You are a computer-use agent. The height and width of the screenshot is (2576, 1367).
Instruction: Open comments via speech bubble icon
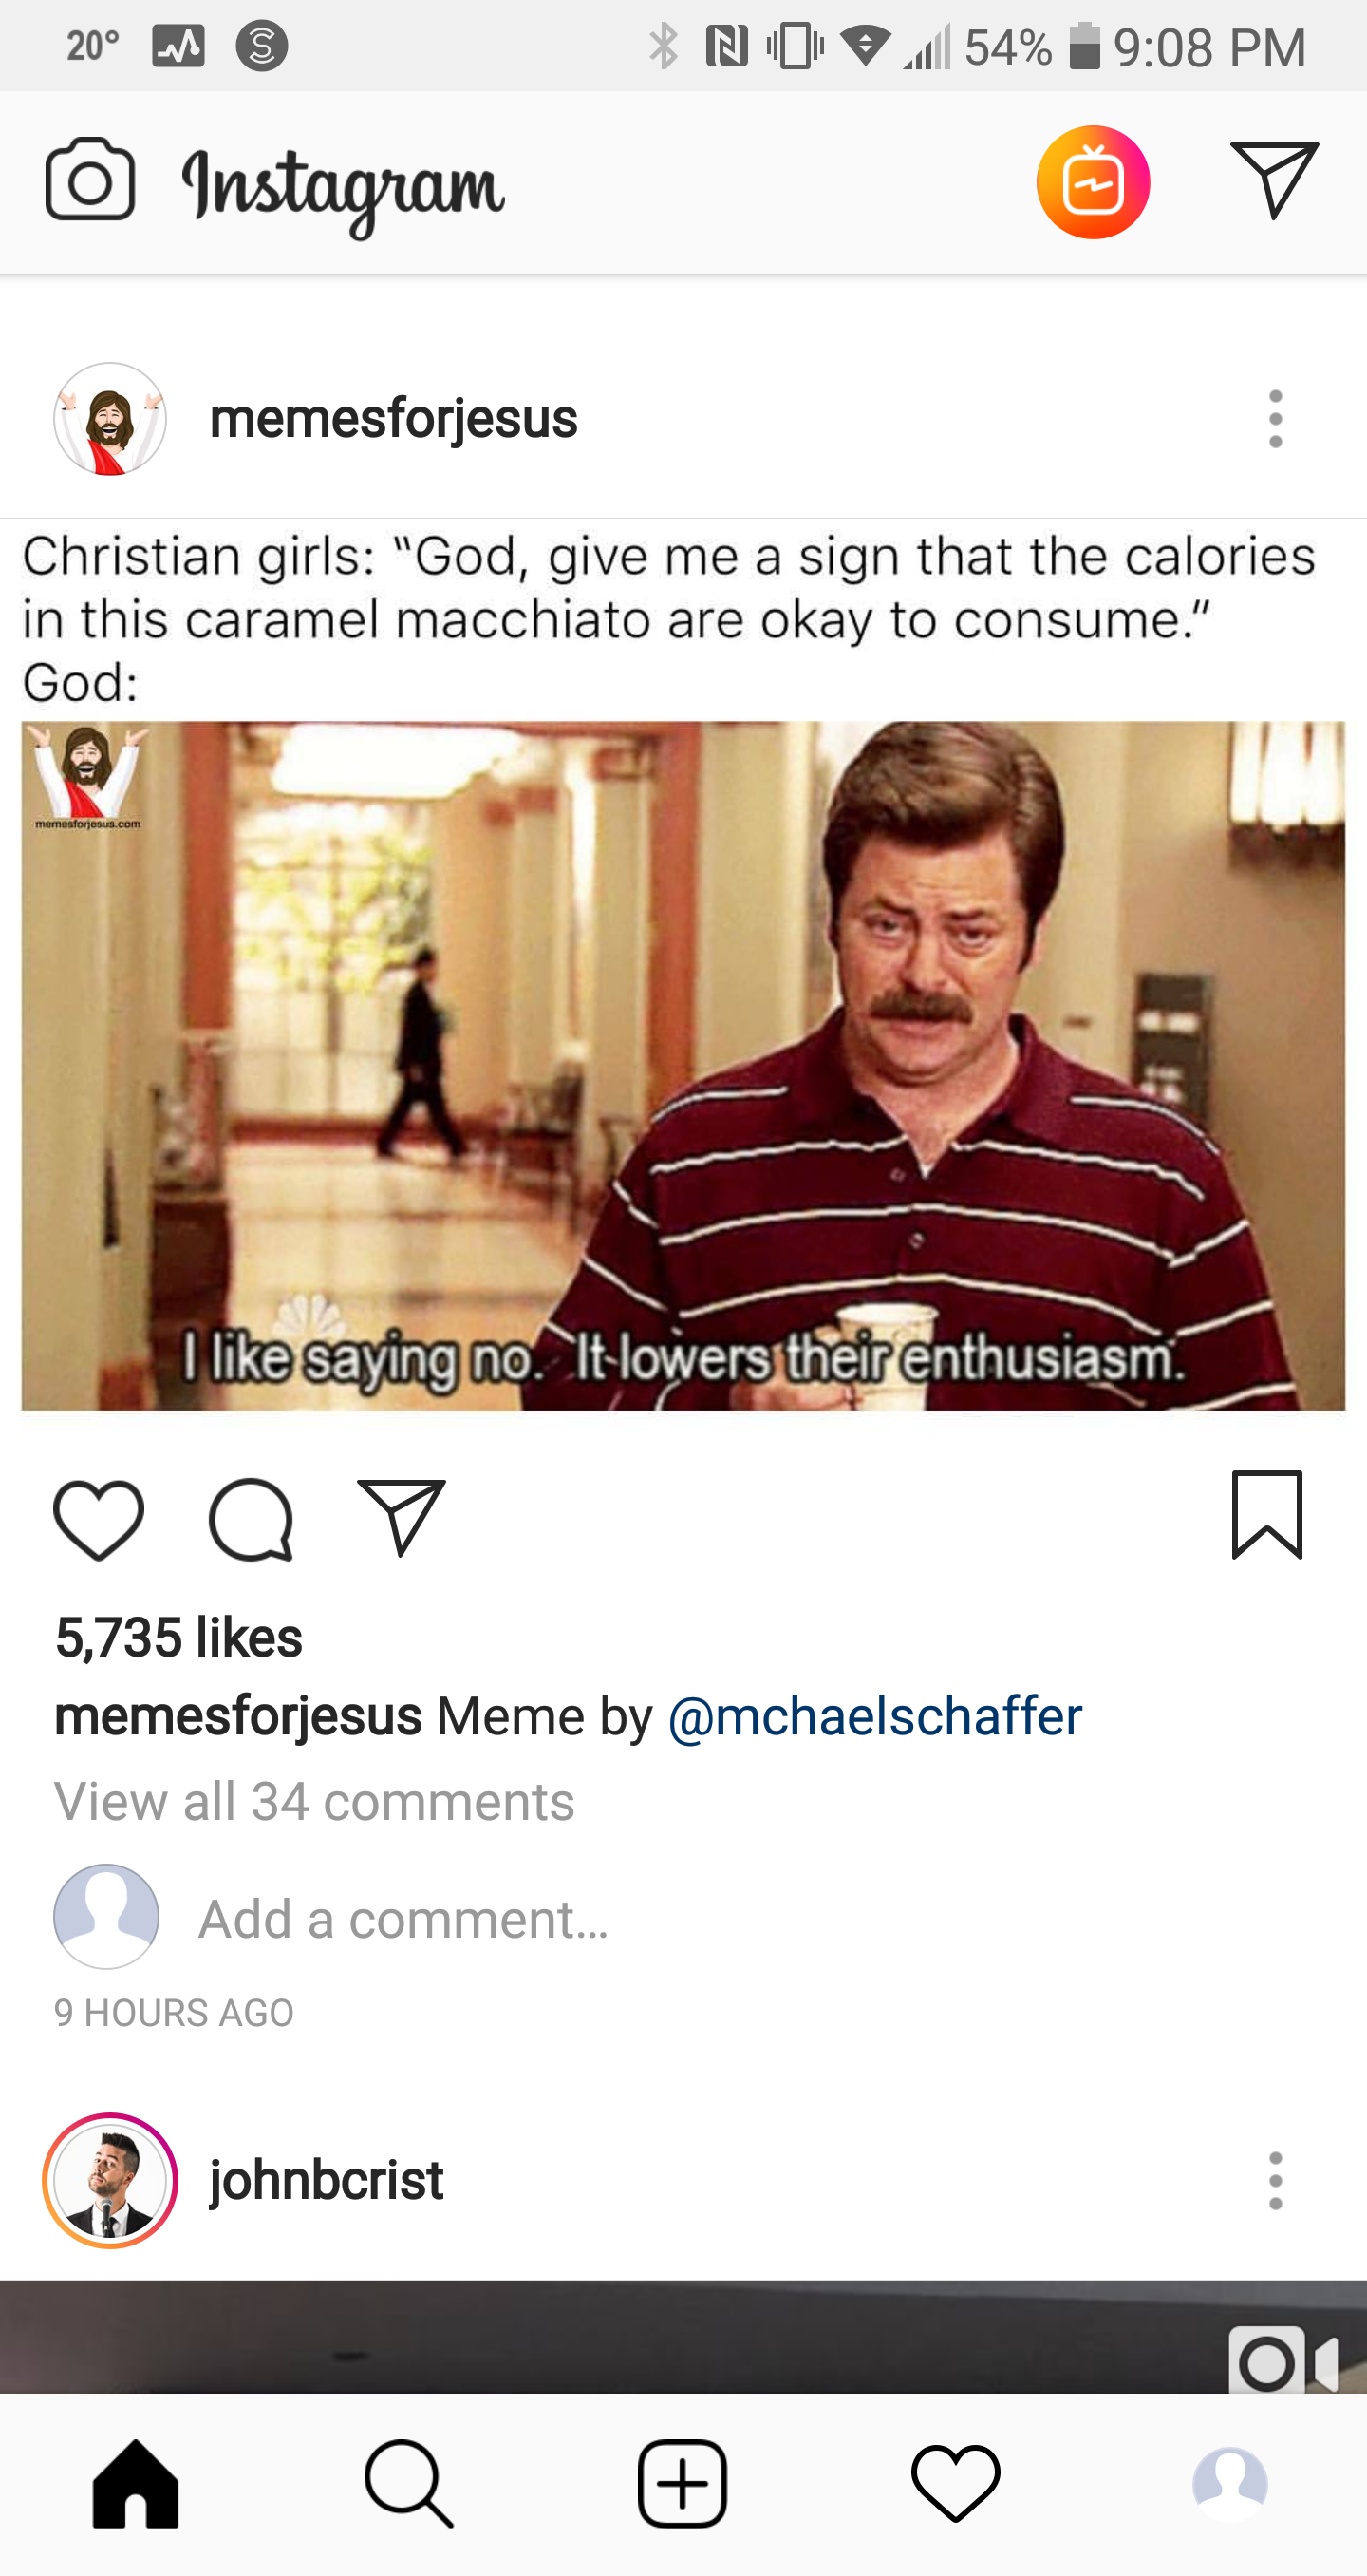tap(251, 1519)
